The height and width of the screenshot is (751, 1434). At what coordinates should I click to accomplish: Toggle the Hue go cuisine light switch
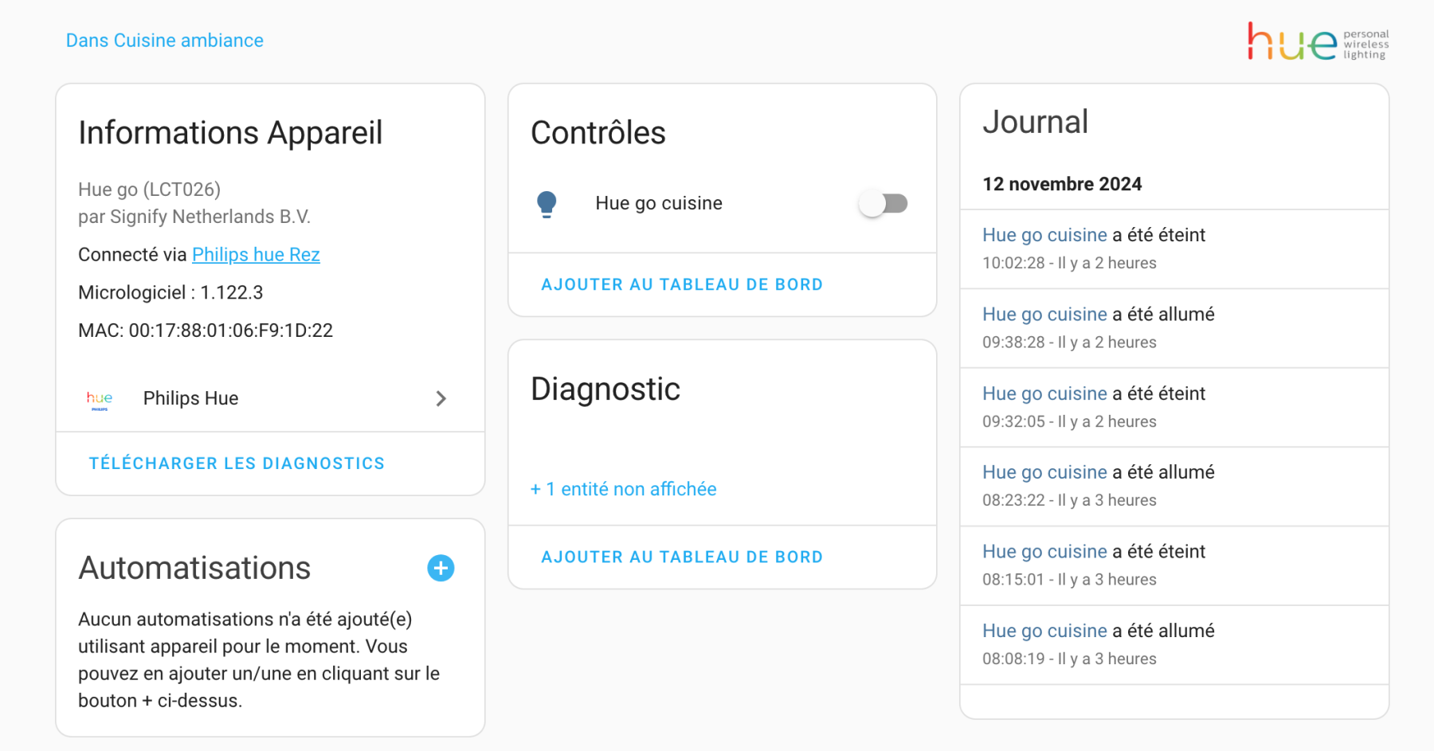[883, 204]
